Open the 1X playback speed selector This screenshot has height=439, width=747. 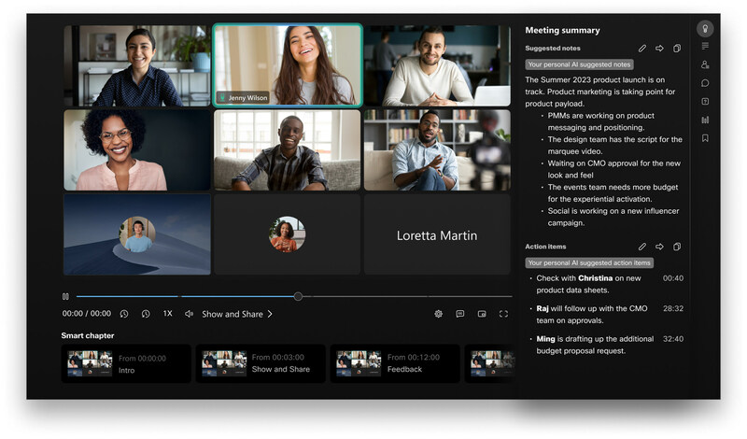[x=167, y=314]
